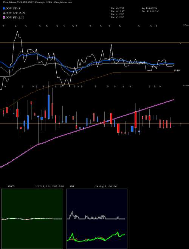Click the 'Pre H: 2.97' high value
The width and height of the screenshot is (189, 249).
[118, 11]
